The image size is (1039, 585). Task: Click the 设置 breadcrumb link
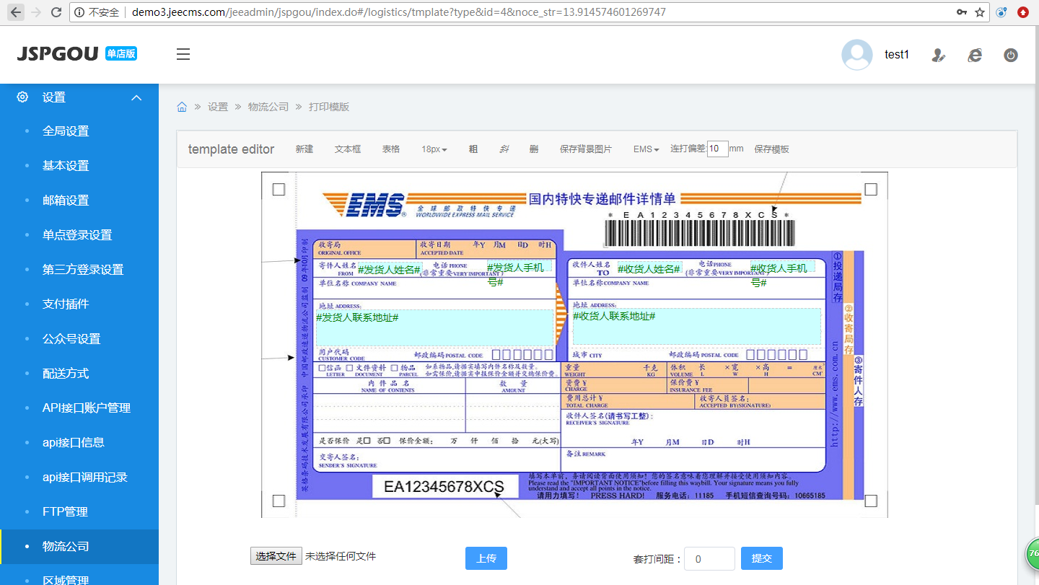pos(218,107)
